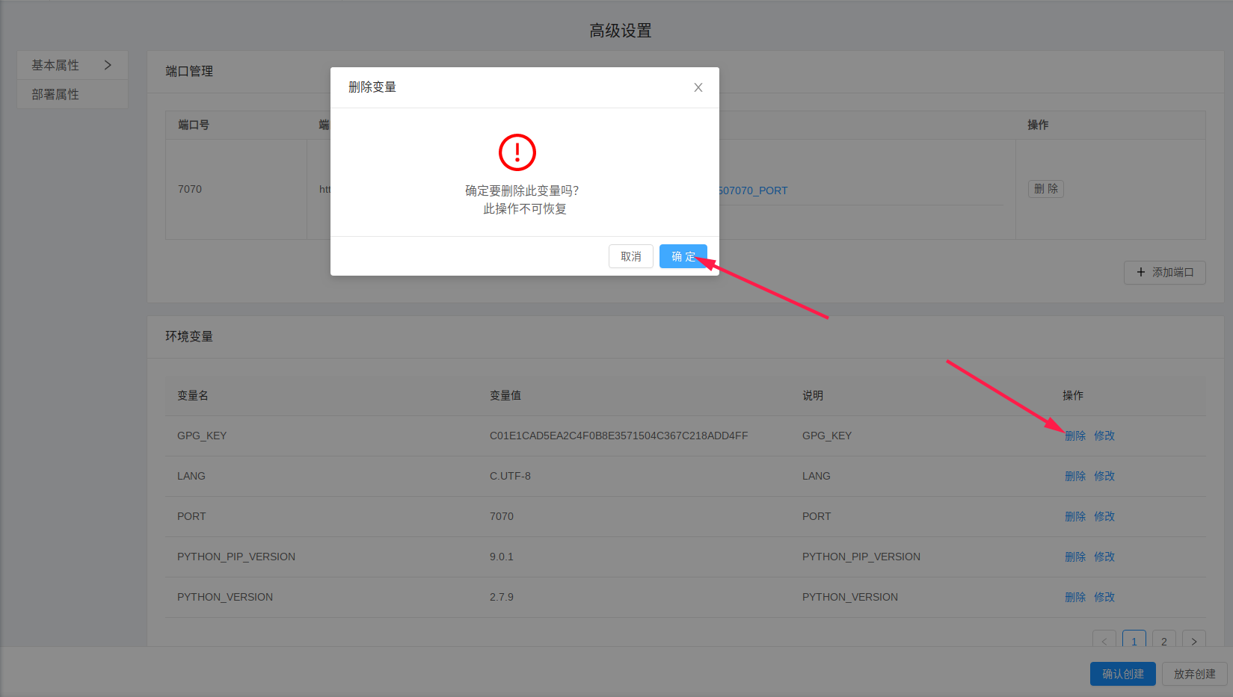Click the next page arrow
Image resolution: width=1233 pixels, height=697 pixels.
click(1194, 639)
